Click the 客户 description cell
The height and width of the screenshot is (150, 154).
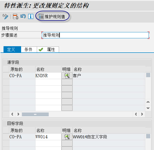tap(109, 76)
